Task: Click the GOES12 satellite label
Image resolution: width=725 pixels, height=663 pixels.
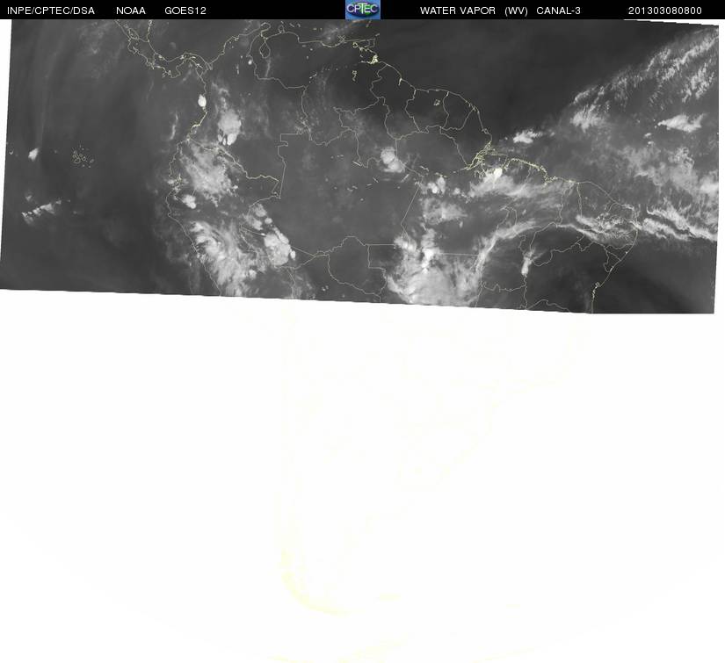Action: [x=185, y=11]
